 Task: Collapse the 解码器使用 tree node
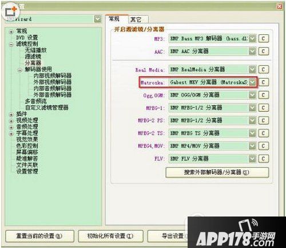coord(20,70)
